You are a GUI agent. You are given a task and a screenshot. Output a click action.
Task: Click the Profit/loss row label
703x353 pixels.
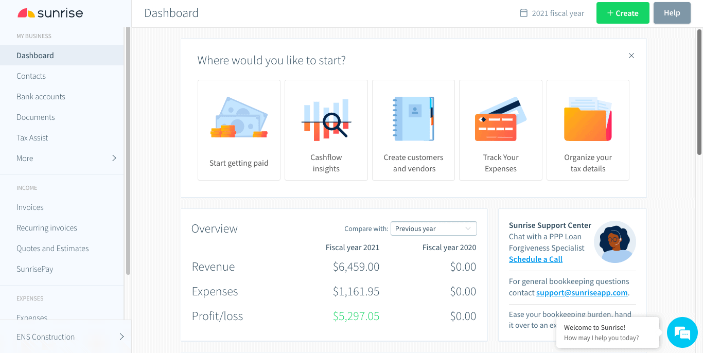click(x=217, y=316)
